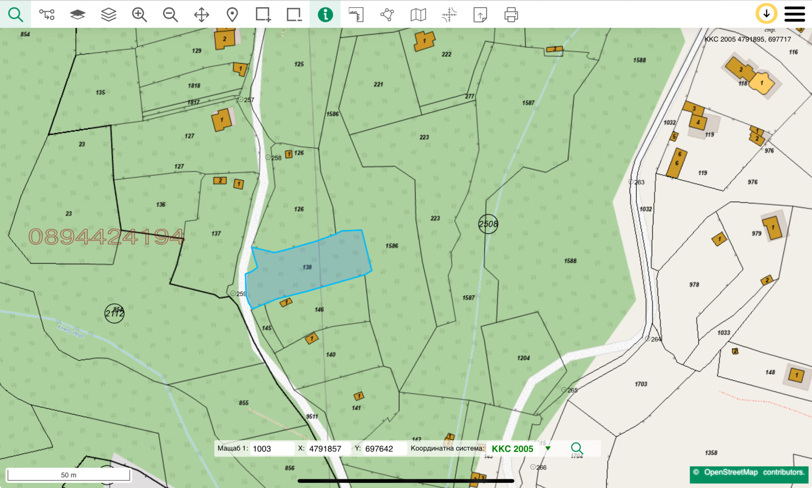
Task: Zoom out with the magnifier minus
Action: 171,15
